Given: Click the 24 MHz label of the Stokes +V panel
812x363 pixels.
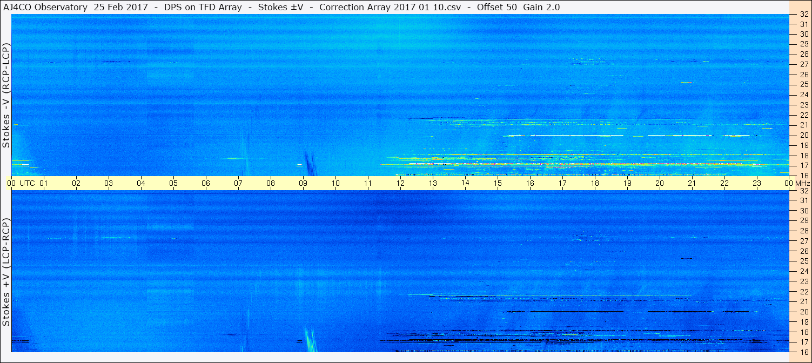Looking at the screenshot, I should coord(803,271).
